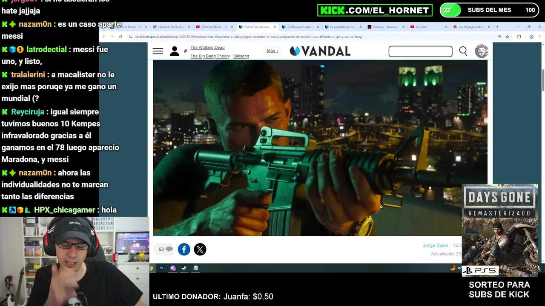Switch to the Nintendo Direct | No... tab
Image resolution: width=545 pixels, height=306 pixels.
(x=171, y=27)
